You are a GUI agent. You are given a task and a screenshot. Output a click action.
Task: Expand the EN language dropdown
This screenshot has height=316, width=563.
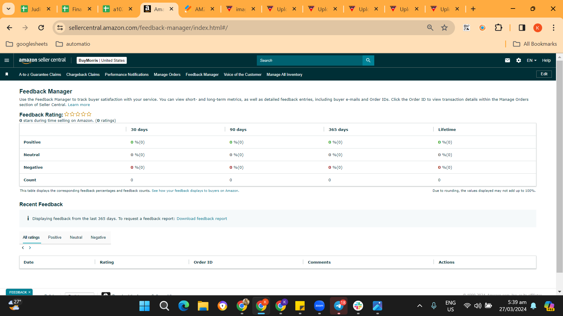tap(532, 60)
